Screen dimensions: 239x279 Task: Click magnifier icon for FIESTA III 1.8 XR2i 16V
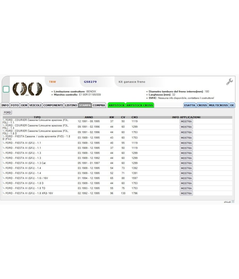point(4,193)
